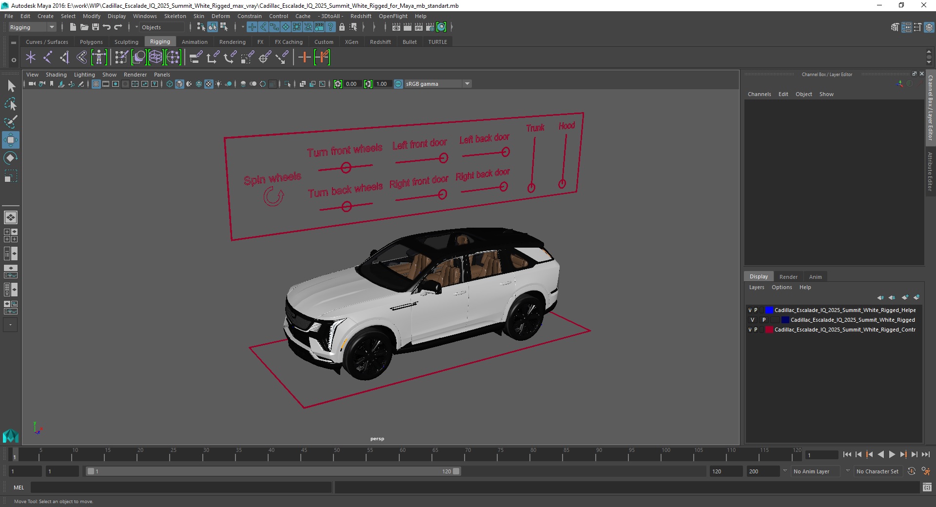Create a new empty display layer
The image size is (936, 507).
click(905, 297)
